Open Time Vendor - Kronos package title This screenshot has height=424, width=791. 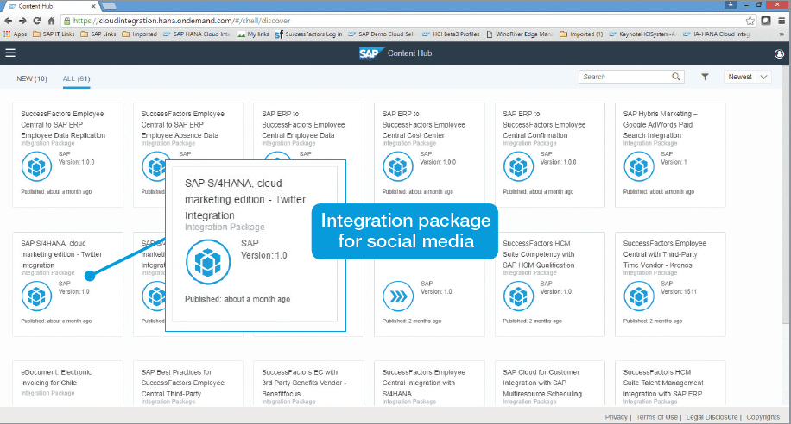click(664, 253)
